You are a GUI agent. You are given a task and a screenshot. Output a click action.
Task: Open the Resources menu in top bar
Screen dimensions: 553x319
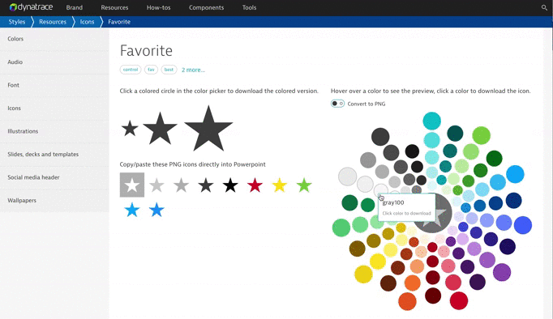pos(114,7)
